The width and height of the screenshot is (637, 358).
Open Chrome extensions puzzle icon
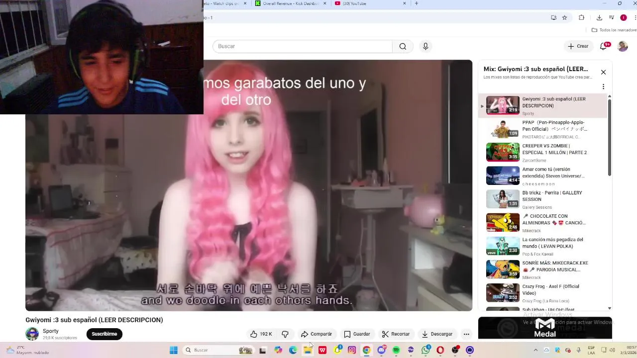coord(581,17)
